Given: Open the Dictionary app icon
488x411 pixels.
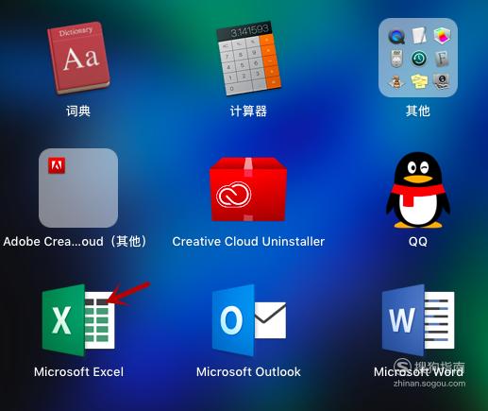Looking at the screenshot, I should (x=78, y=58).
